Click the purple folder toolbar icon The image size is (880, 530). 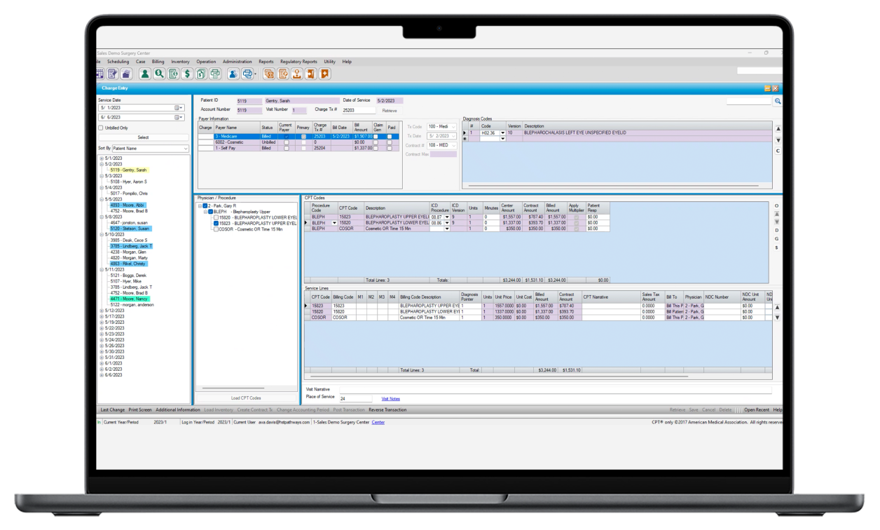pyautogui.click(x=125, y=74)
